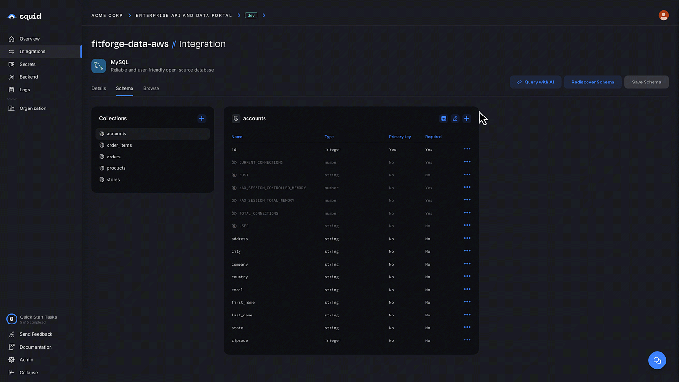Open options menu for city field

[467, 251]
